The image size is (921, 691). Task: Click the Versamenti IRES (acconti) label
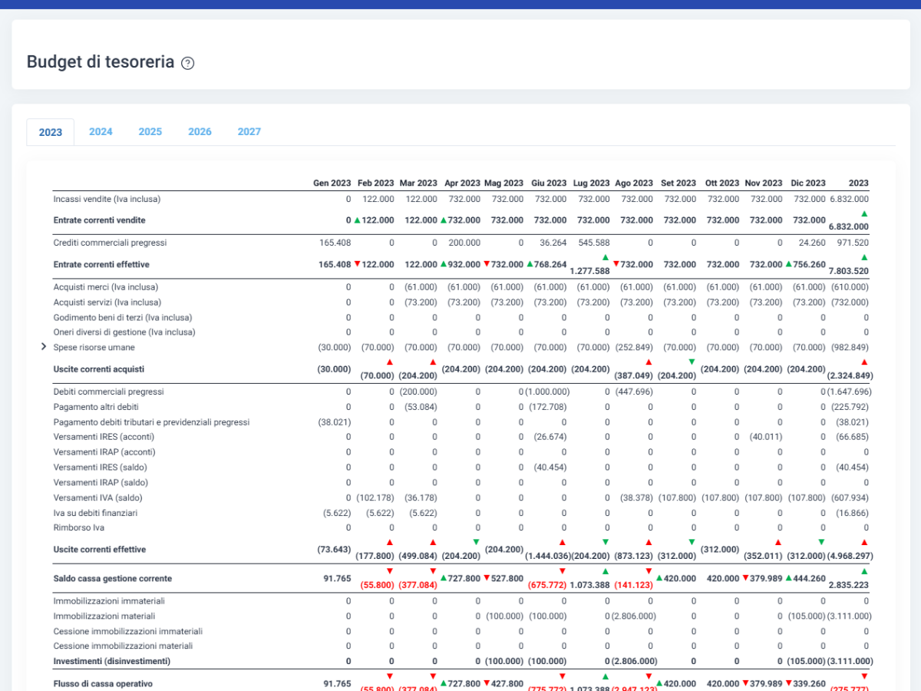tap(104, 437)
